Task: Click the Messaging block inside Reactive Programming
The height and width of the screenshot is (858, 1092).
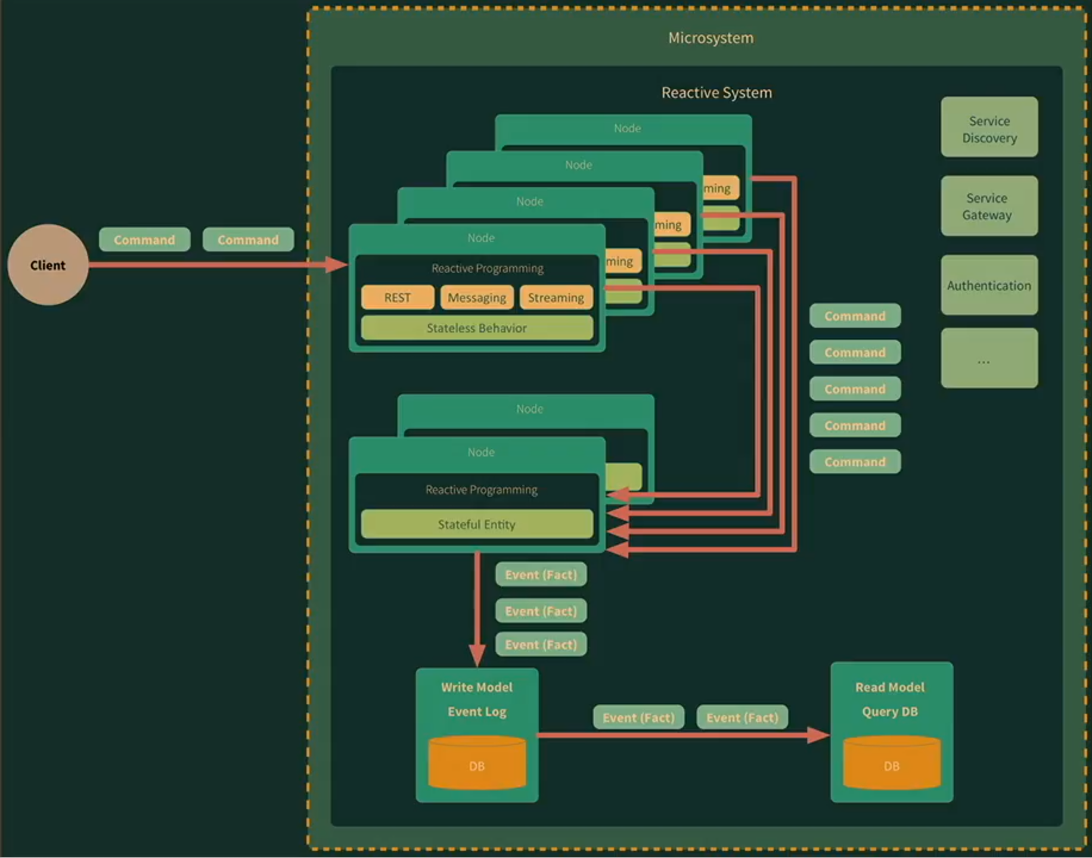Action: [x=476, y=297]
